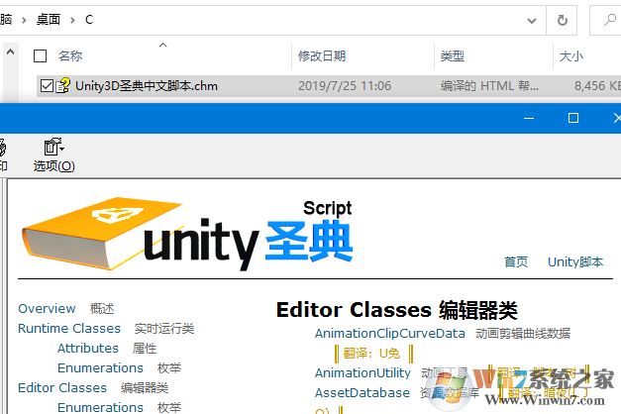Sort files by 大小 column header

click(571, 55)
